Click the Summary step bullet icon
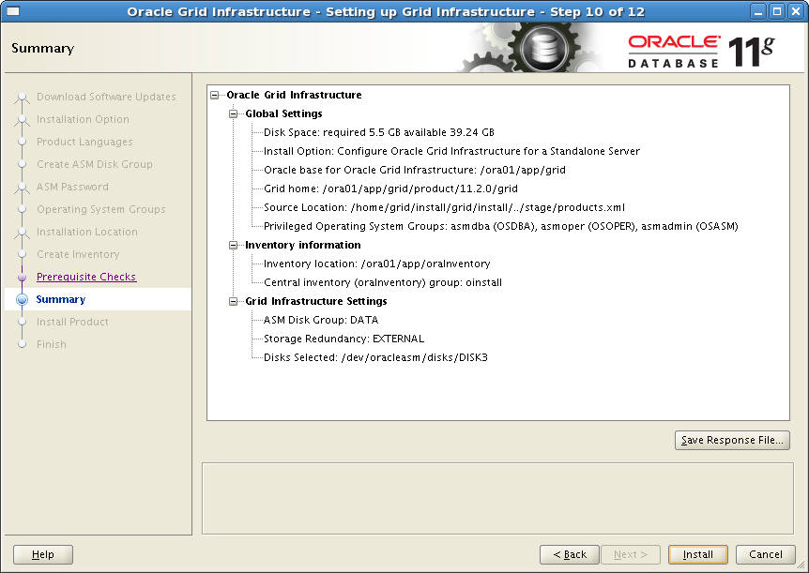The width and height of the screenshot is (809, 573). coord(22,299)
